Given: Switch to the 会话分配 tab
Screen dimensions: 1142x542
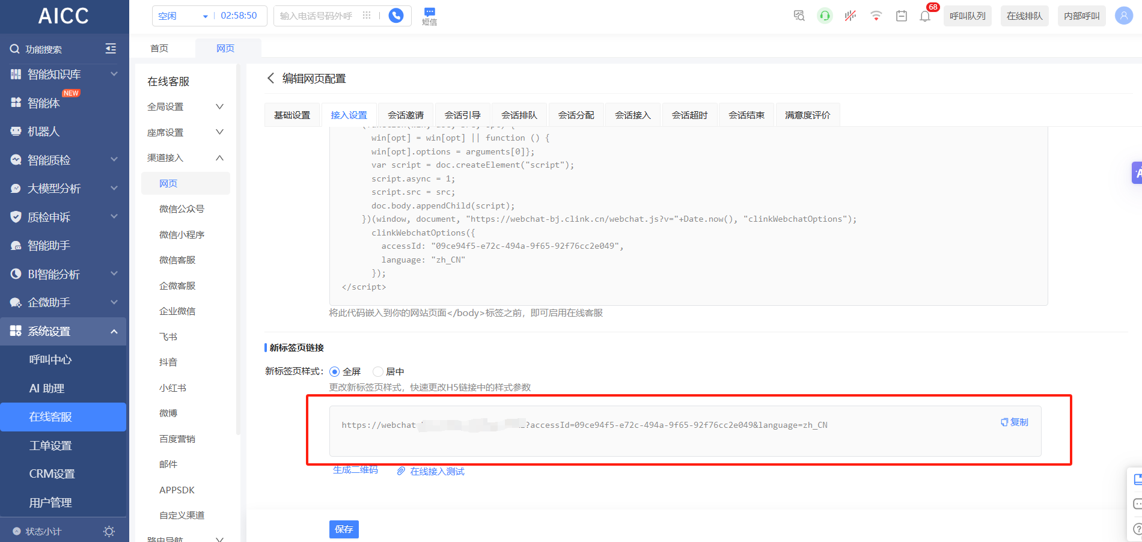Looking at the screenshot, I should click(576, 115).
